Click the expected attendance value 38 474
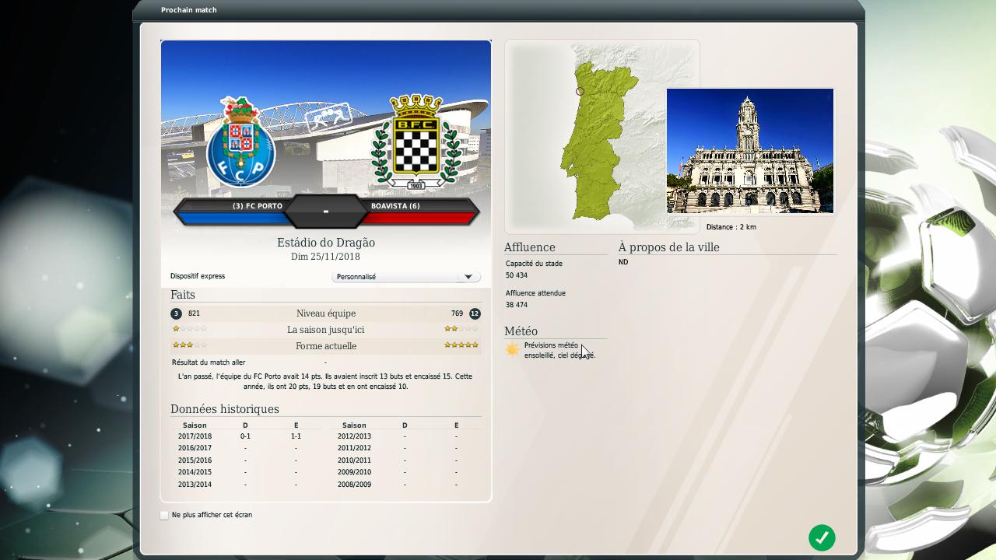 (x=517, y=305)
